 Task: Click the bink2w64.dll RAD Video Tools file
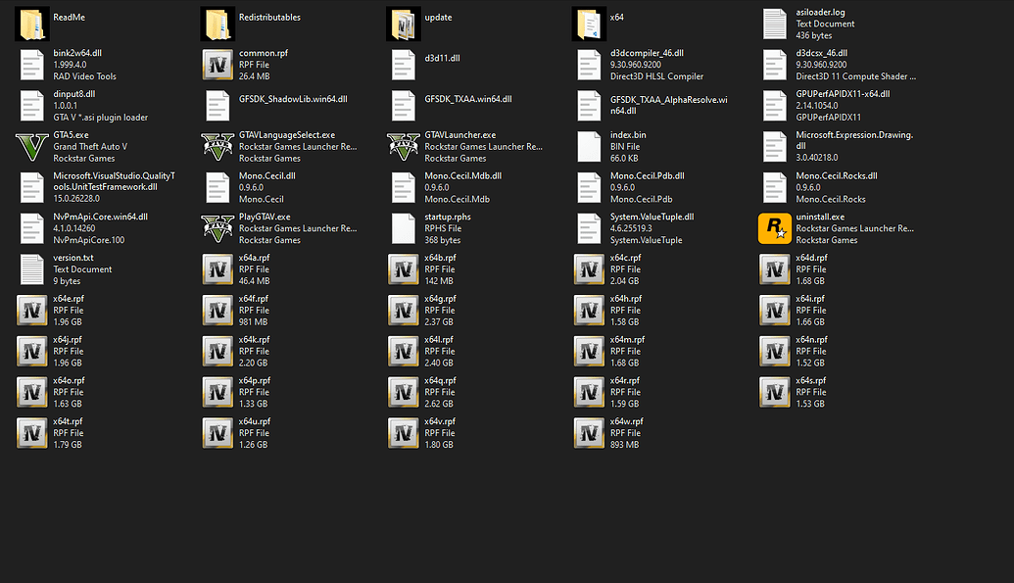68,65
